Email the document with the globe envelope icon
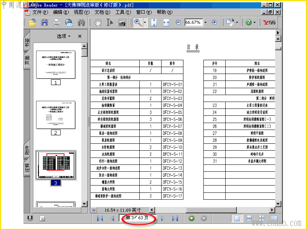 [69, 23]
